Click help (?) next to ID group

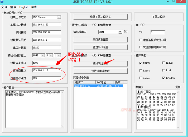(142, 25)
